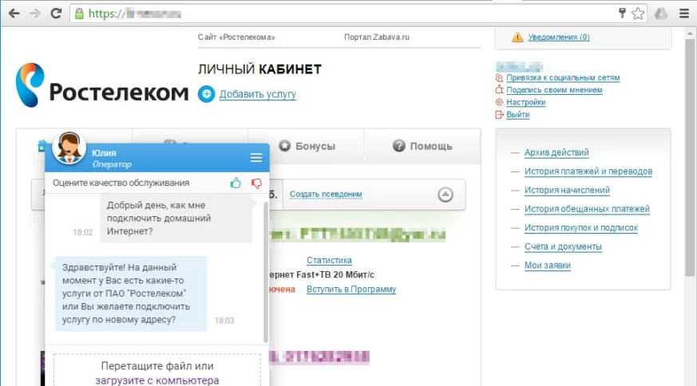Click the thumbs up rating icon
This screenshot has height=386, width=697.
click(x=236, y=183)
